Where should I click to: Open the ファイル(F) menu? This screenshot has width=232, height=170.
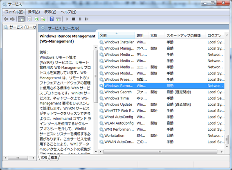pos(14,12)
